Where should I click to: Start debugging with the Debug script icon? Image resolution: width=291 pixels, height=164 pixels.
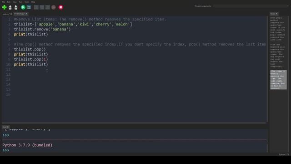29,7
